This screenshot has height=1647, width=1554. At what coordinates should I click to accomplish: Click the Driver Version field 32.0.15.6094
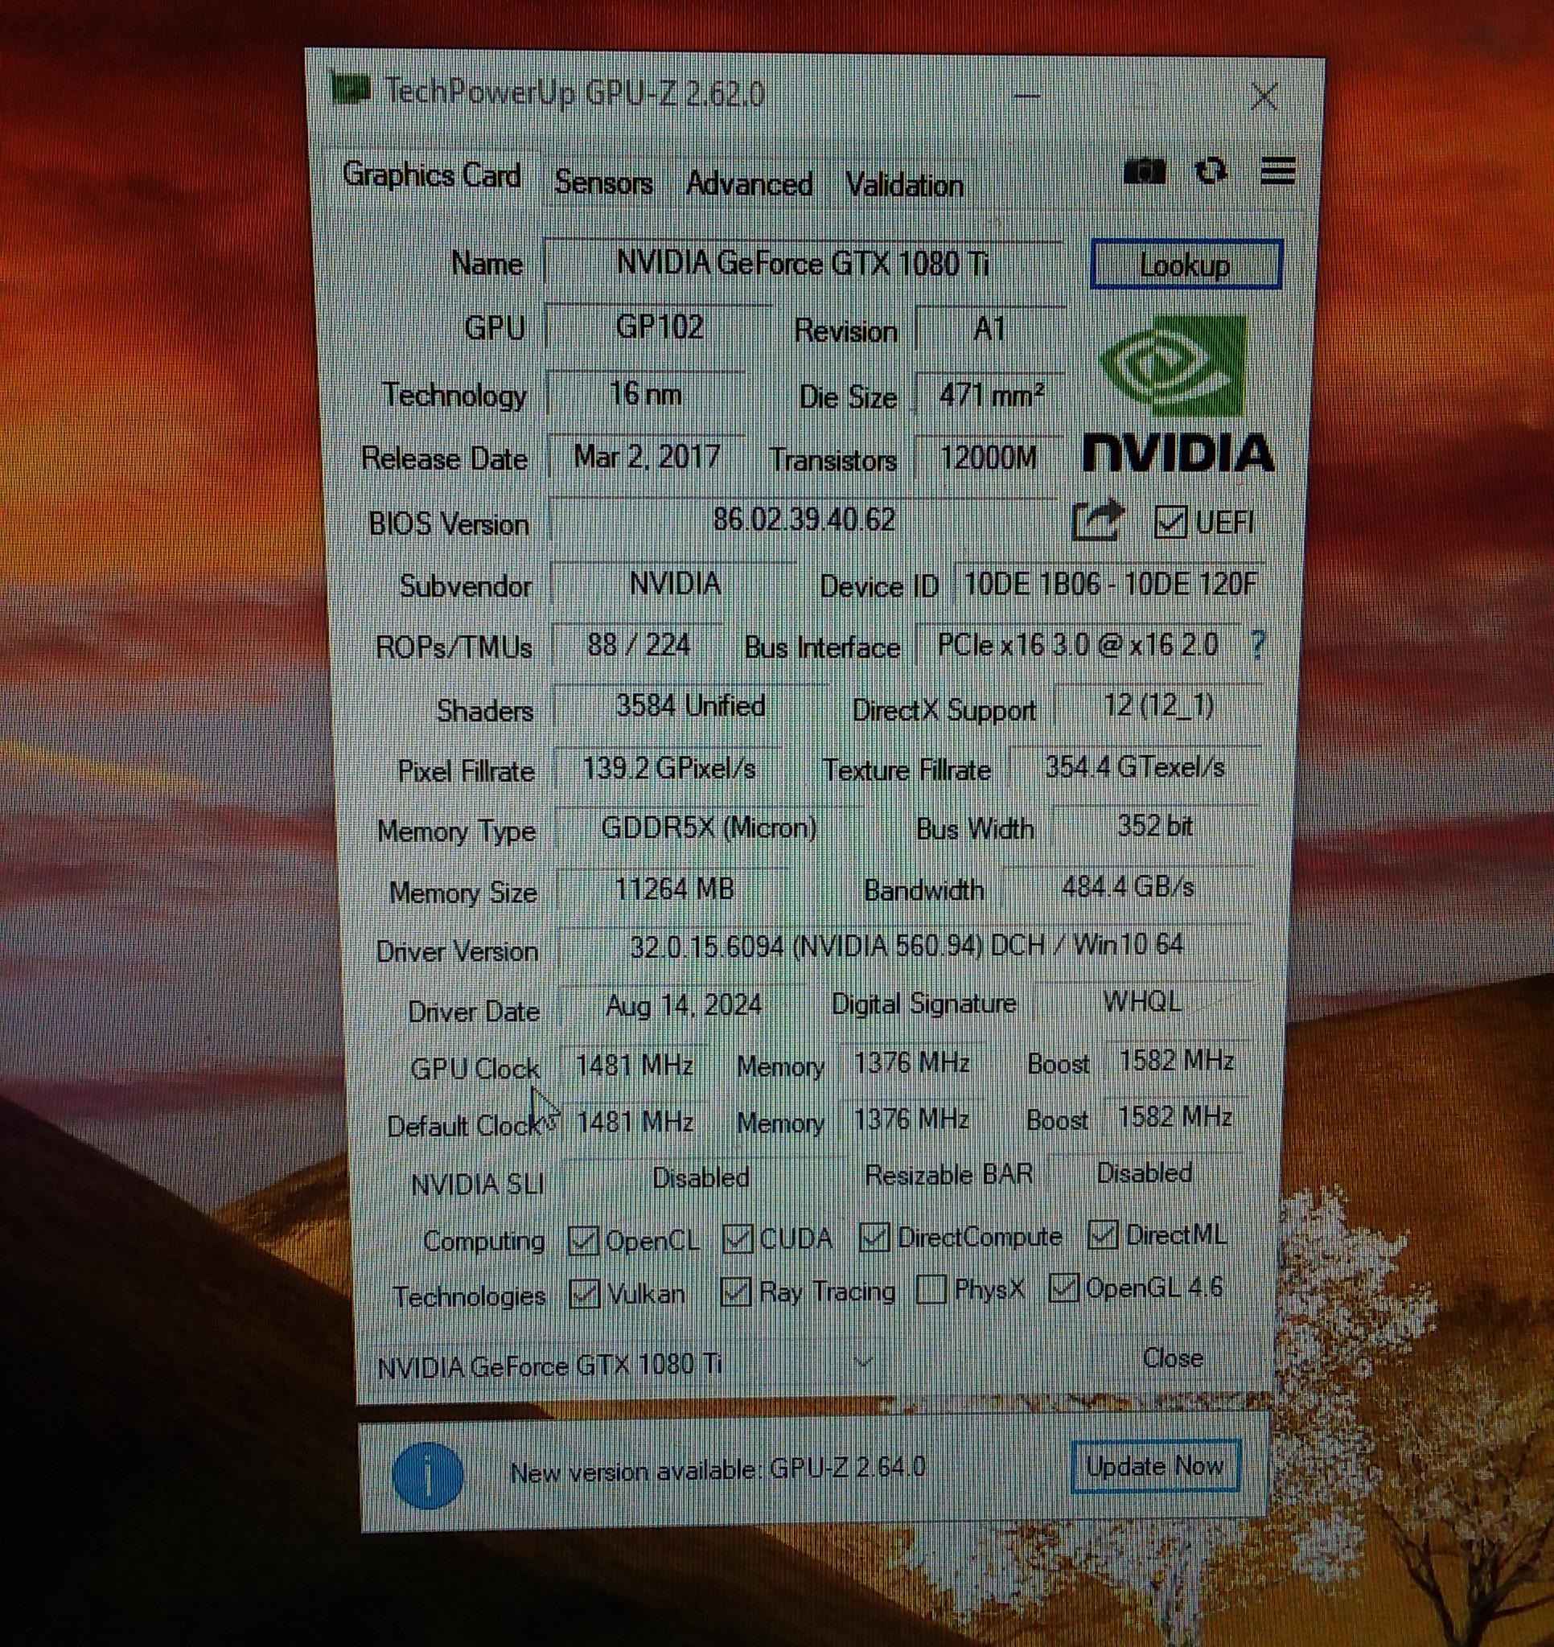[906, 945]
